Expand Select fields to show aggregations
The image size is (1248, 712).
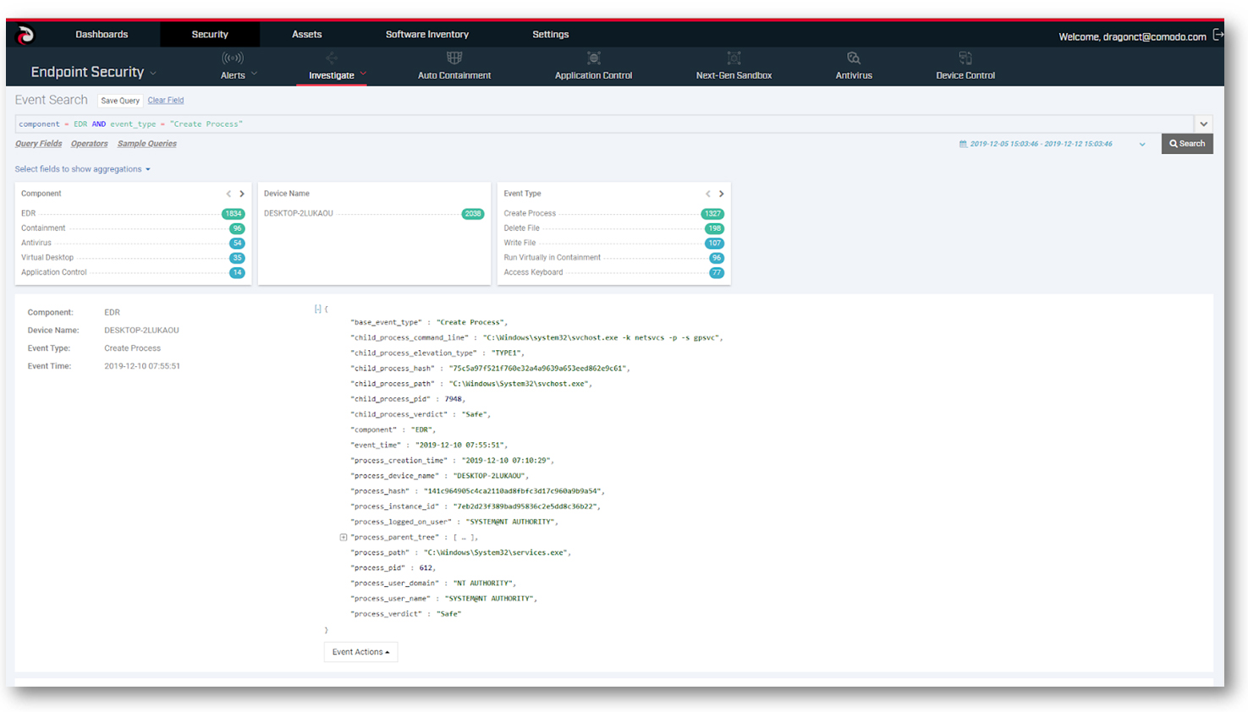tap(82, 169)
